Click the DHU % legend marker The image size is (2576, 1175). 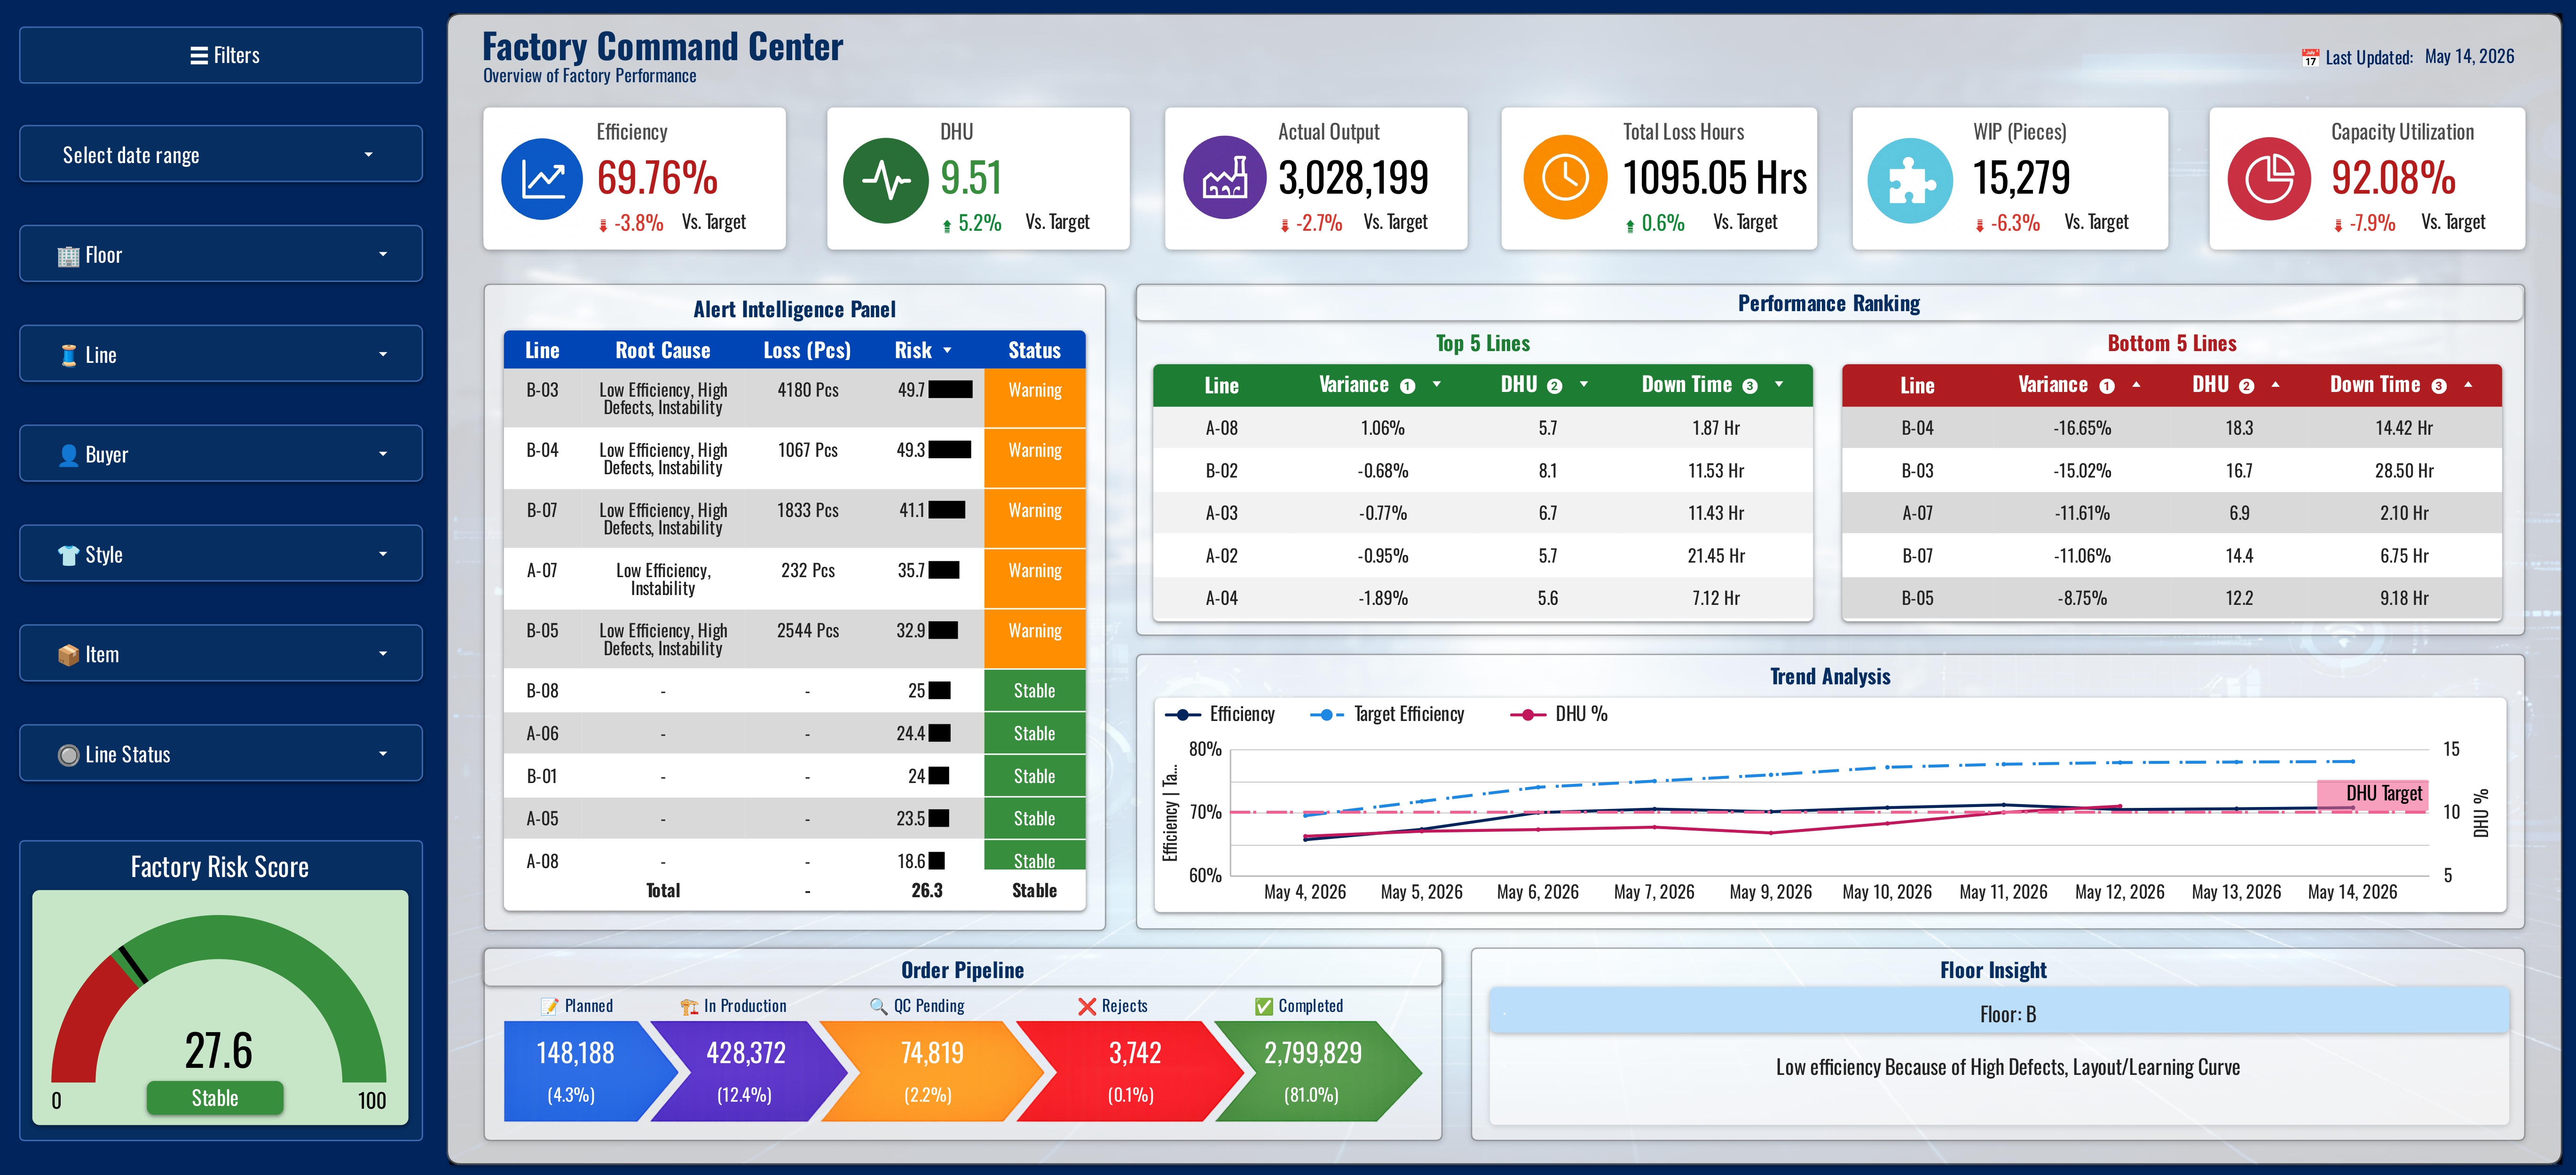tap(1528, 715)
